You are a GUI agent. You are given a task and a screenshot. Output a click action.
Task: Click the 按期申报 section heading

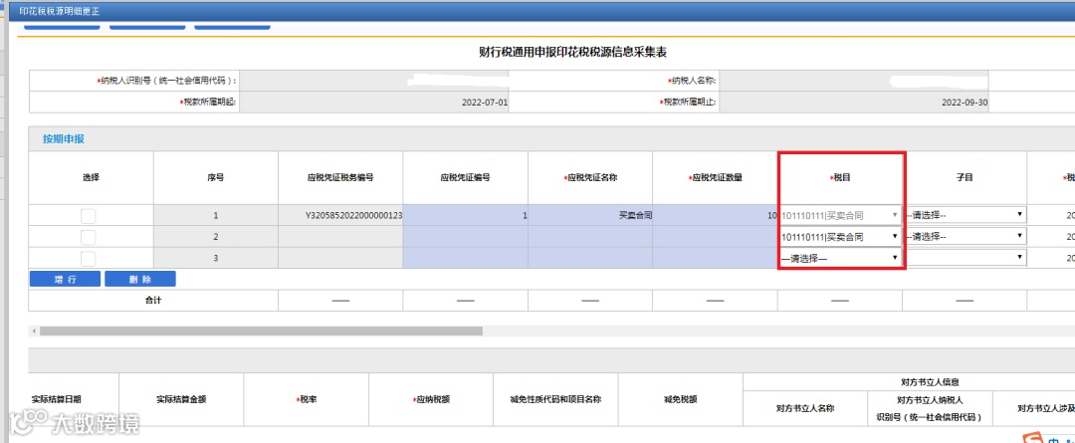[x=64, y=138]
